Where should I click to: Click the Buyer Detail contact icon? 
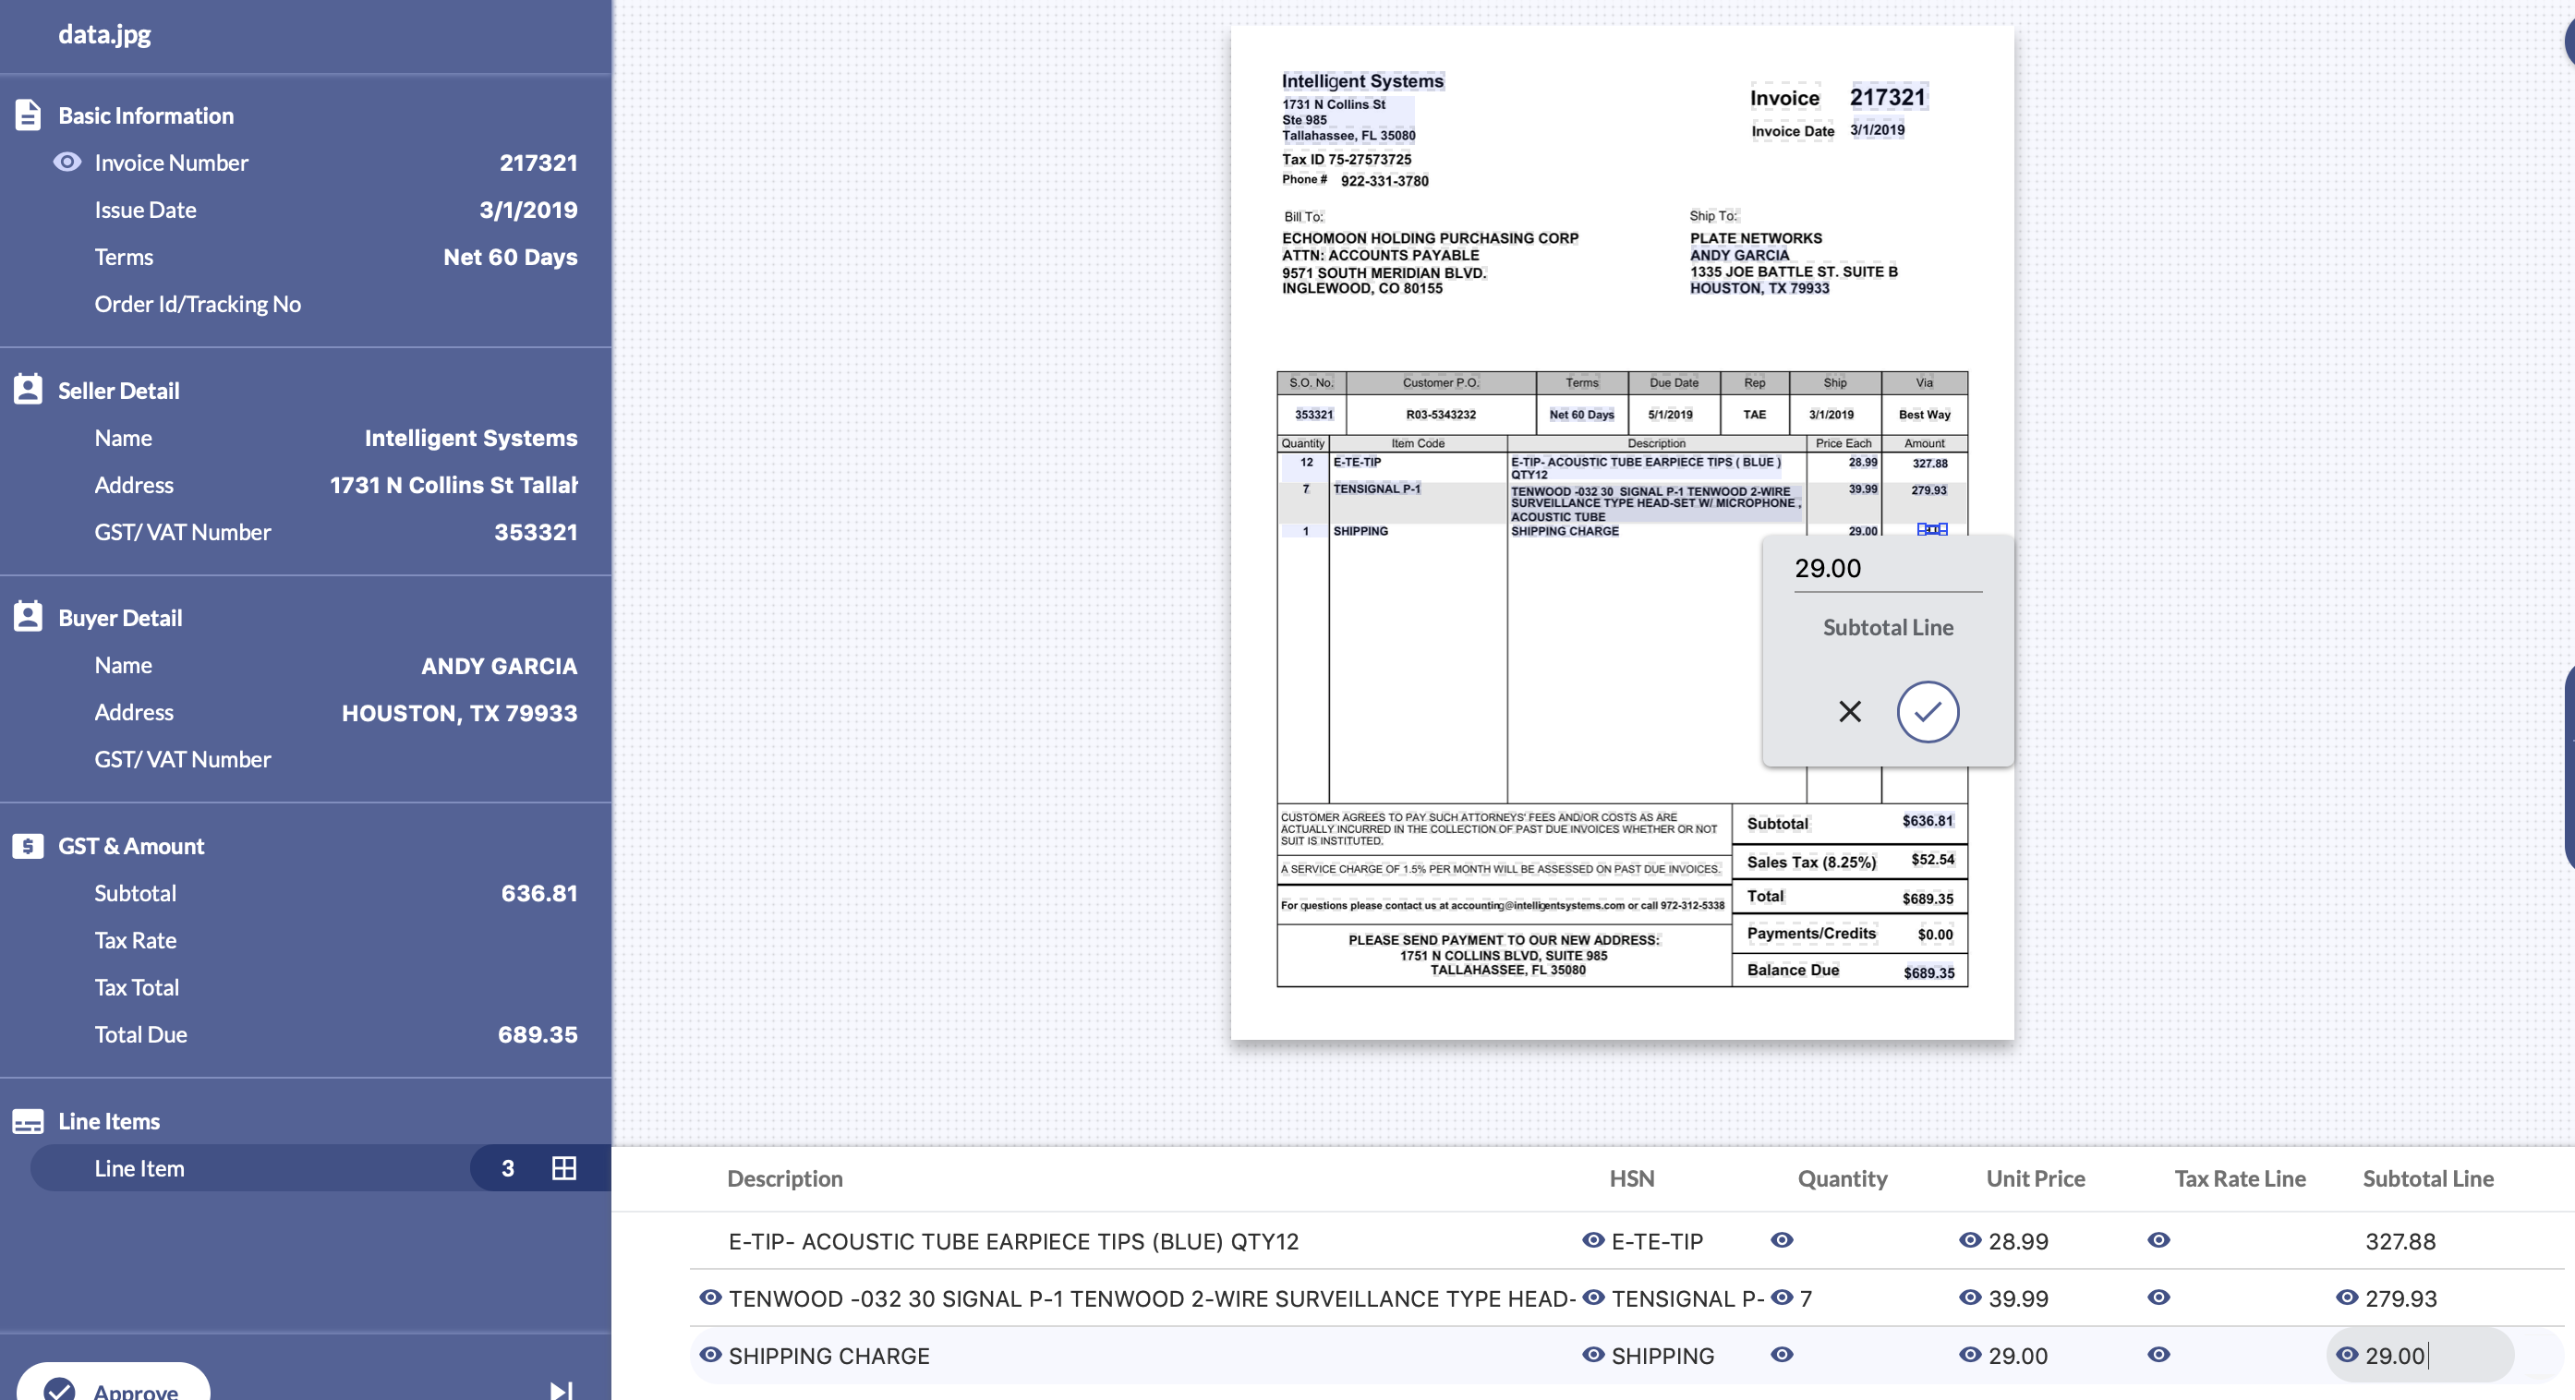coord(28,617)
